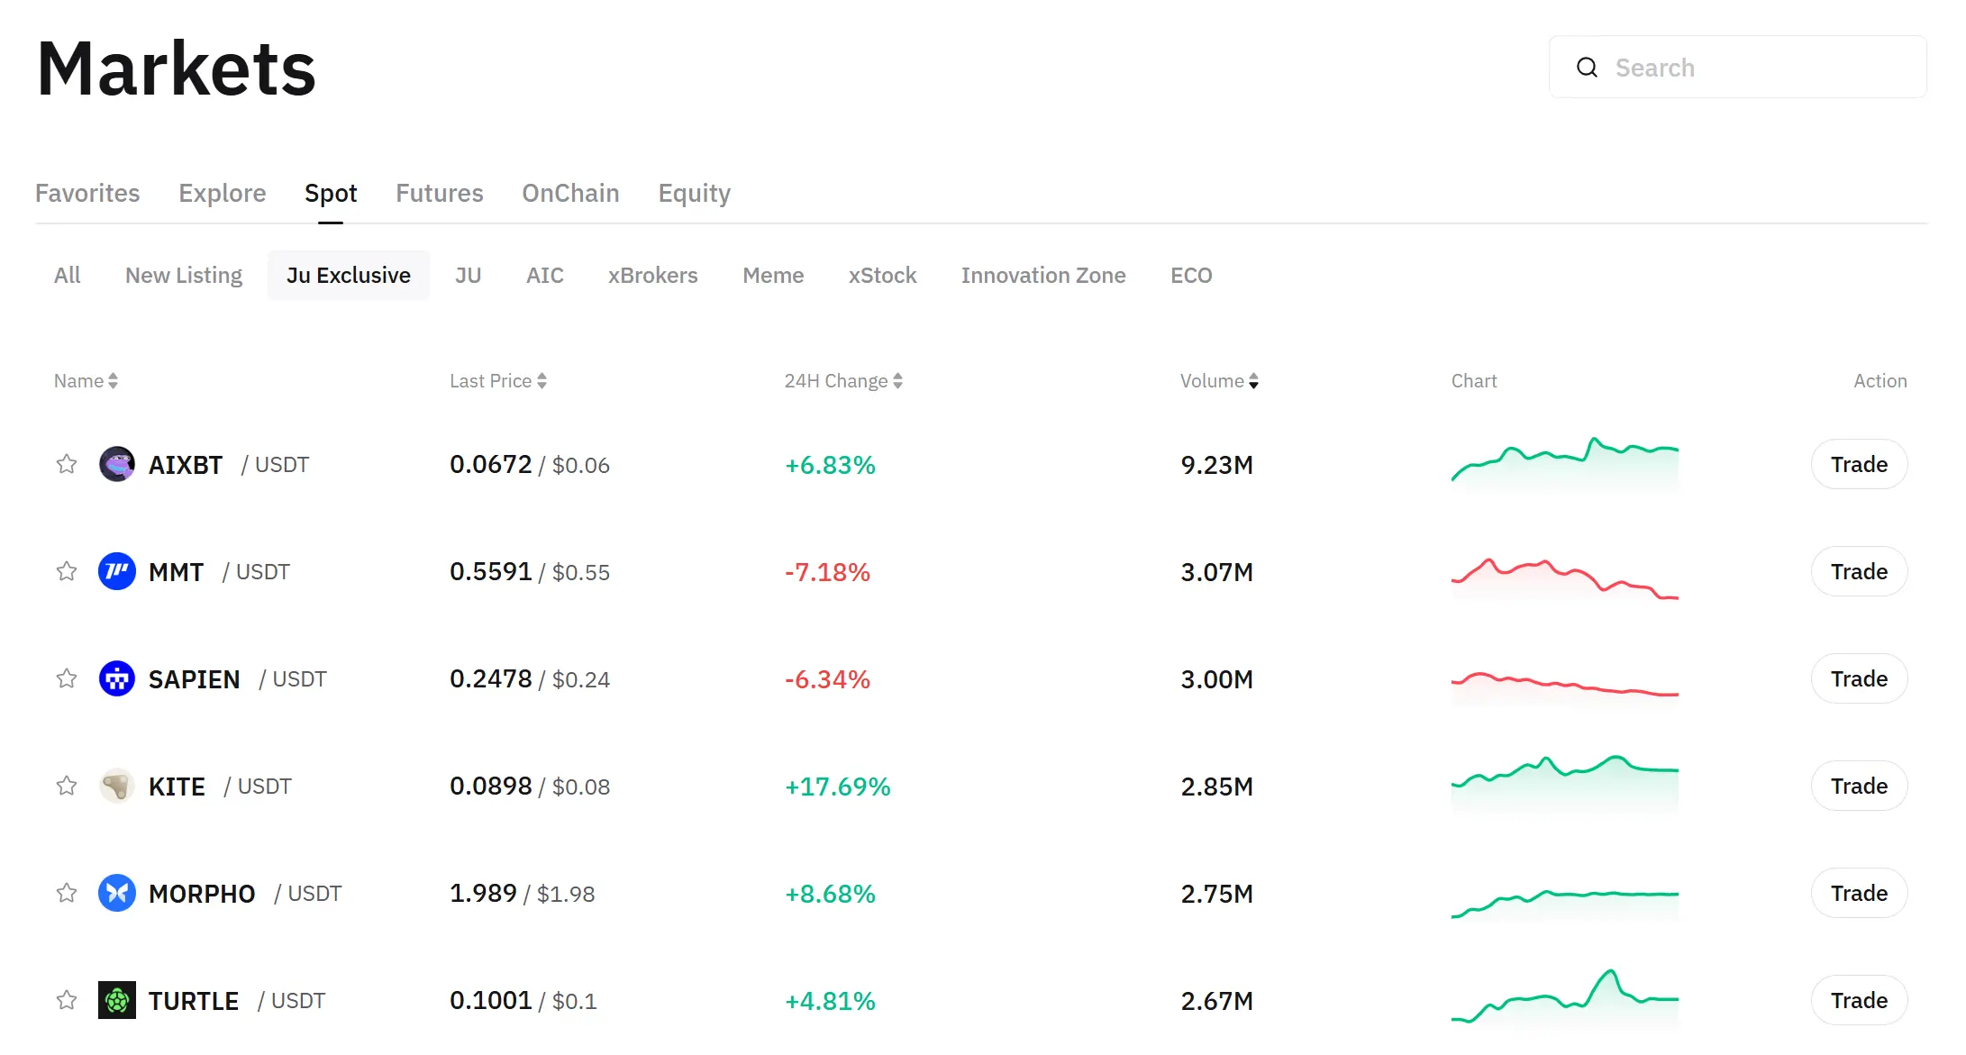Star the MORPHO/USDT pair

(x=67, y=893)
